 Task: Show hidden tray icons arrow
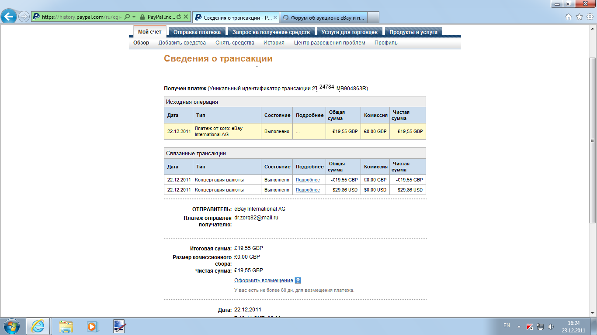pos(519,326)
